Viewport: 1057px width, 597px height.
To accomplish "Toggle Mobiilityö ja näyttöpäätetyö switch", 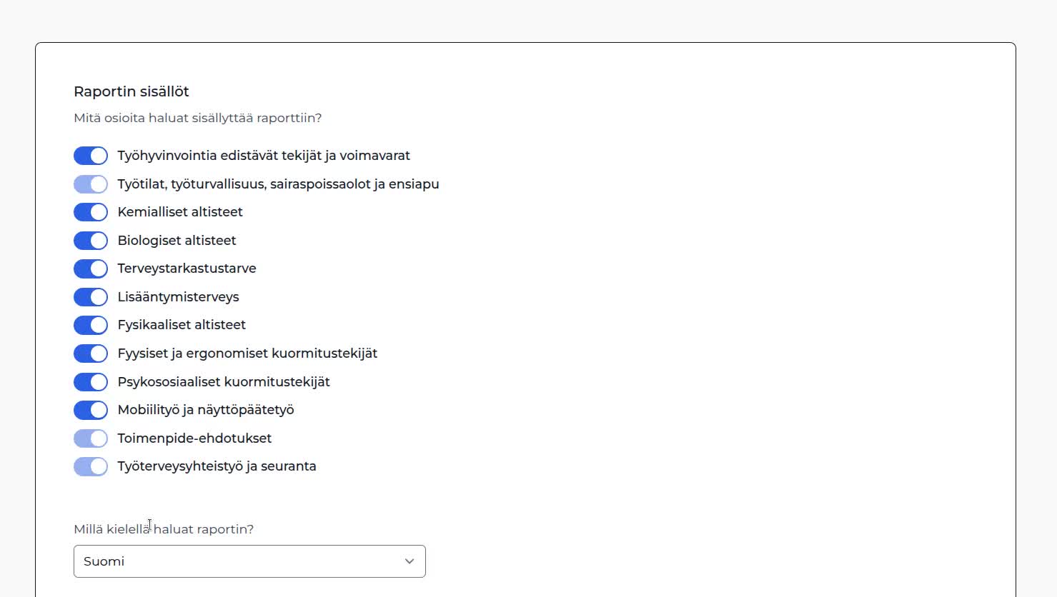I will [x=91, y=410].
